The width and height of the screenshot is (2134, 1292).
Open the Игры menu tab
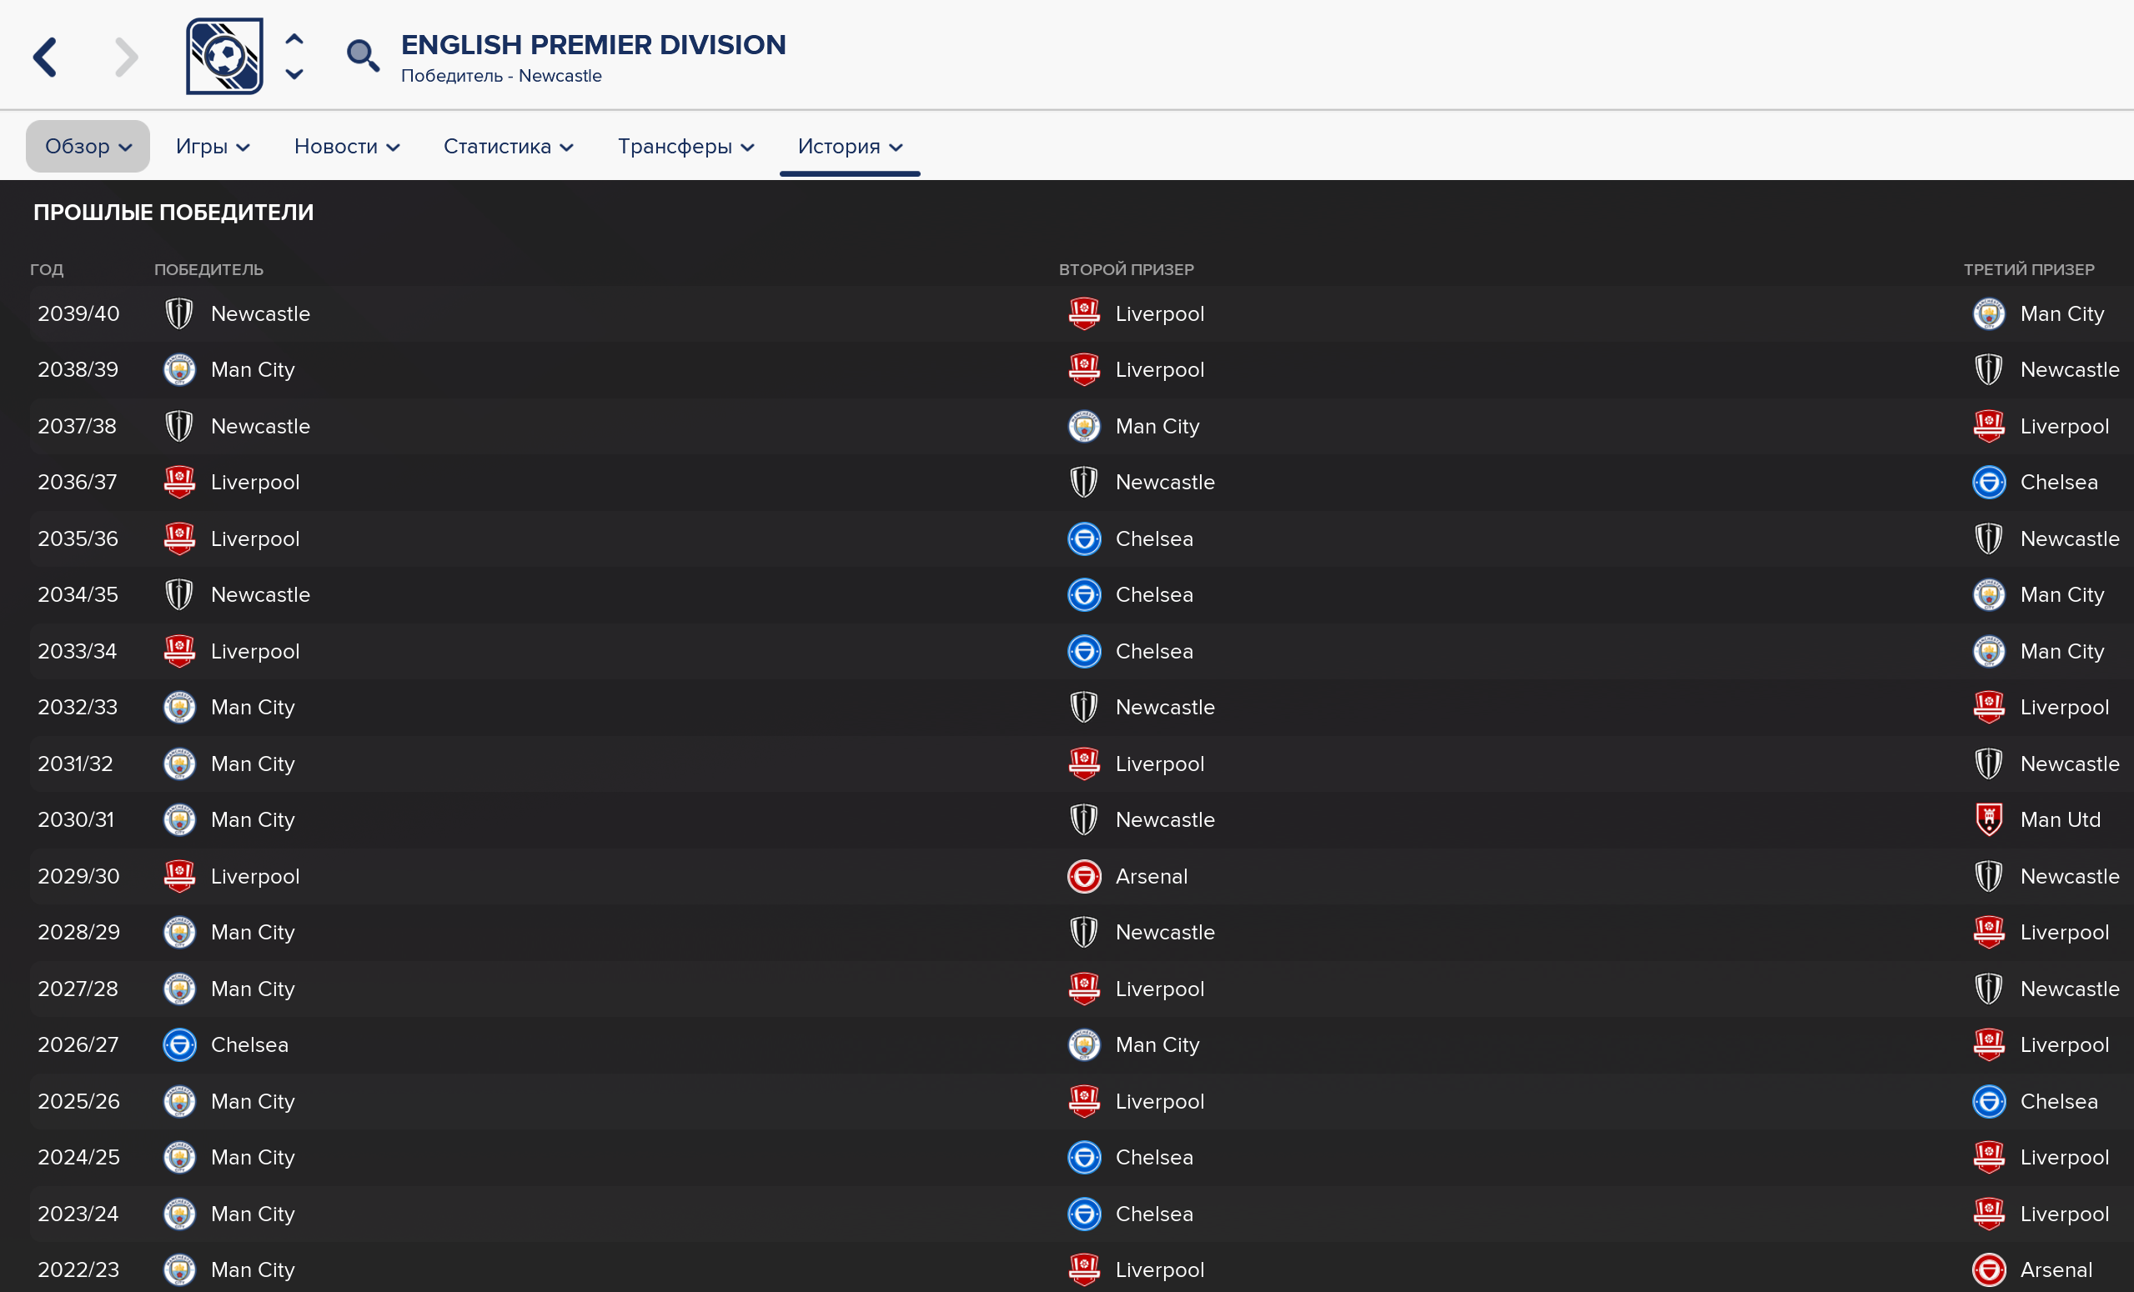pyautogui.click(x=213, y=147)
